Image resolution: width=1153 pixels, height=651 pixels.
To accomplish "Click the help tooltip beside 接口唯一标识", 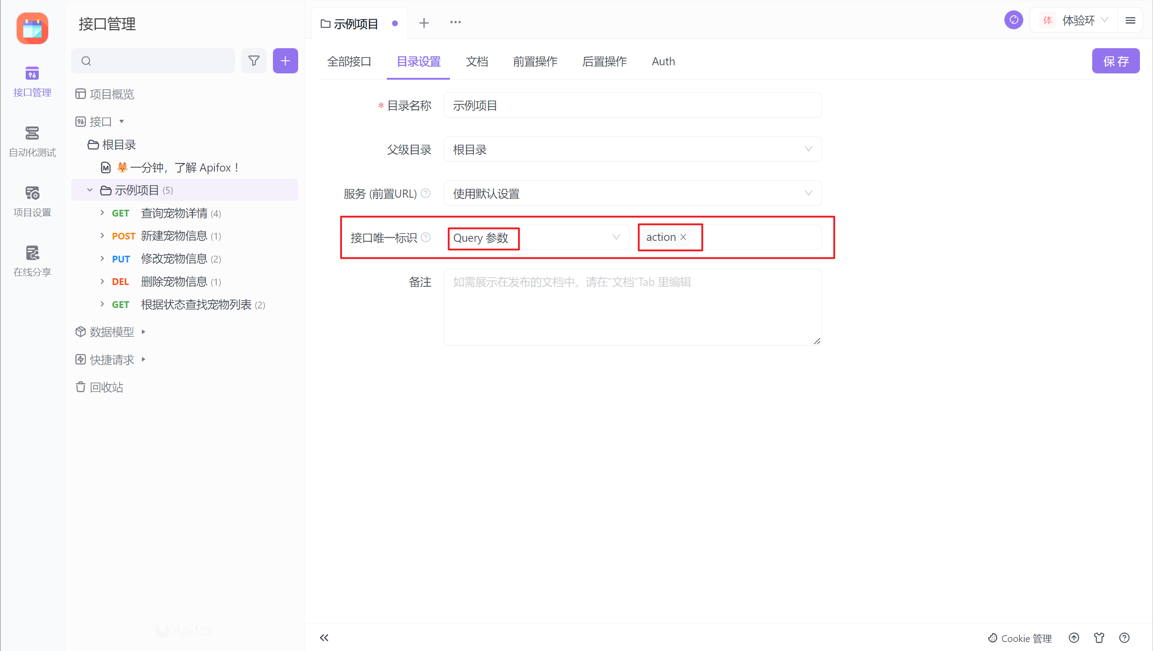I will (426, 238).
